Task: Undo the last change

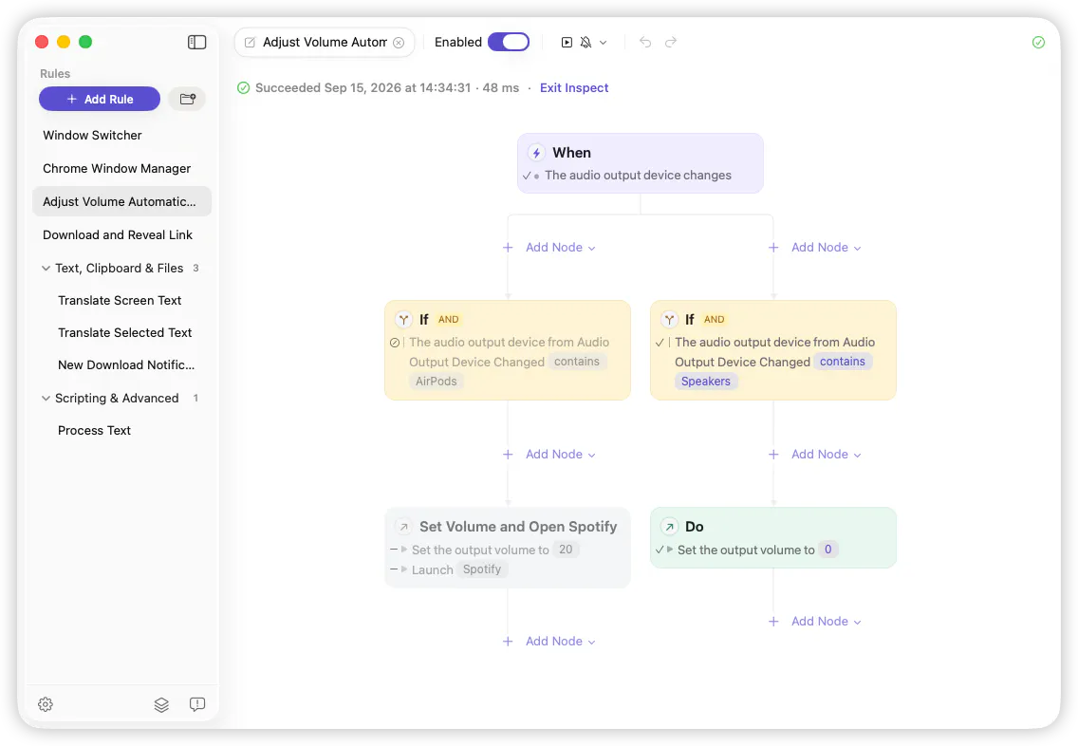Action: click(x=645, y=42)
